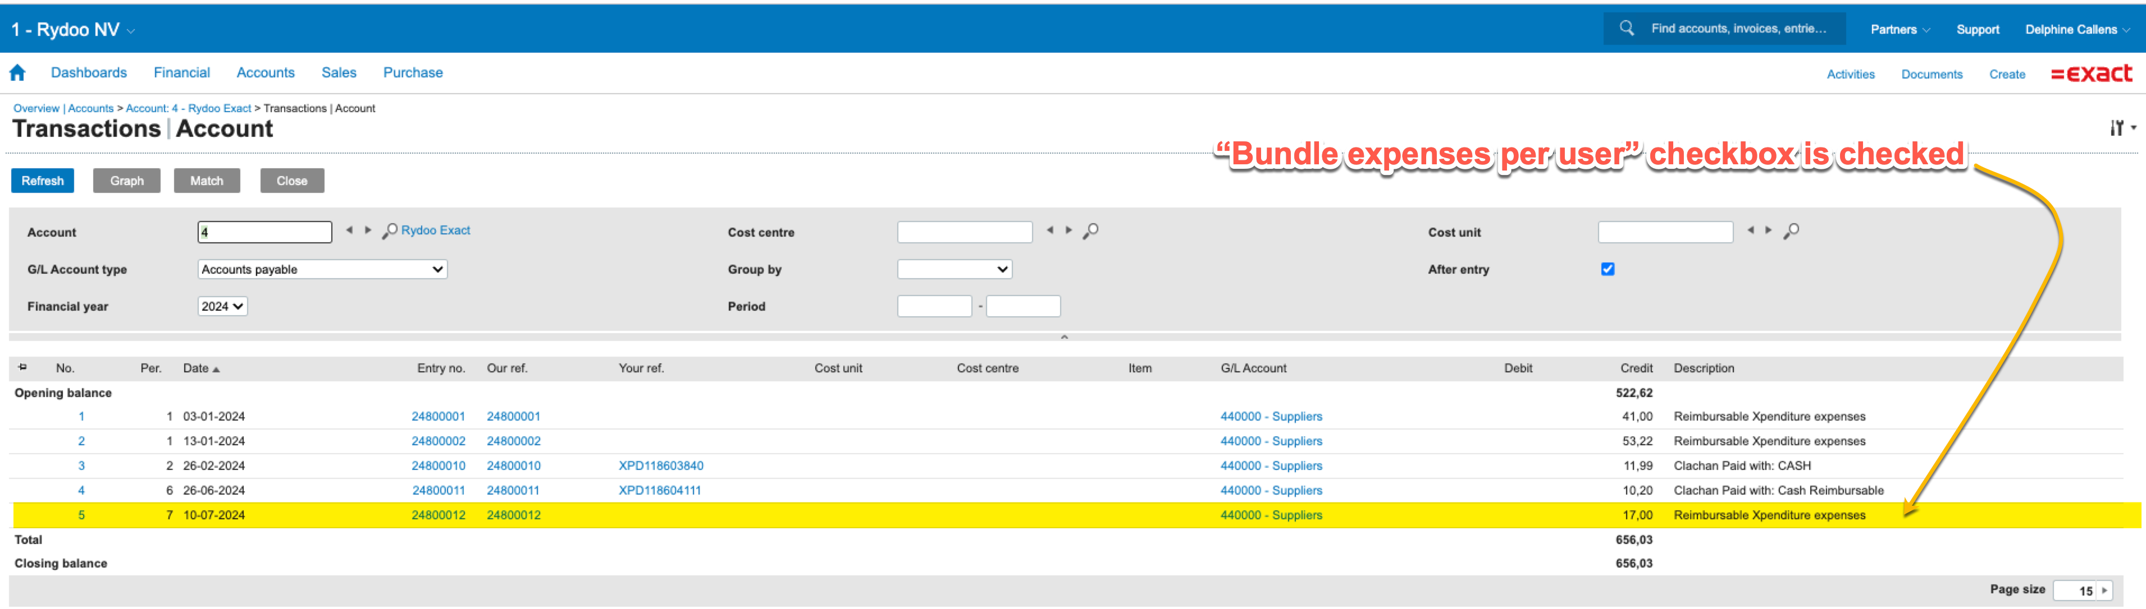The image size is (2146, 609).
Task: Uncheck the After entry checkbox
Action: (x=1607, y=269)
